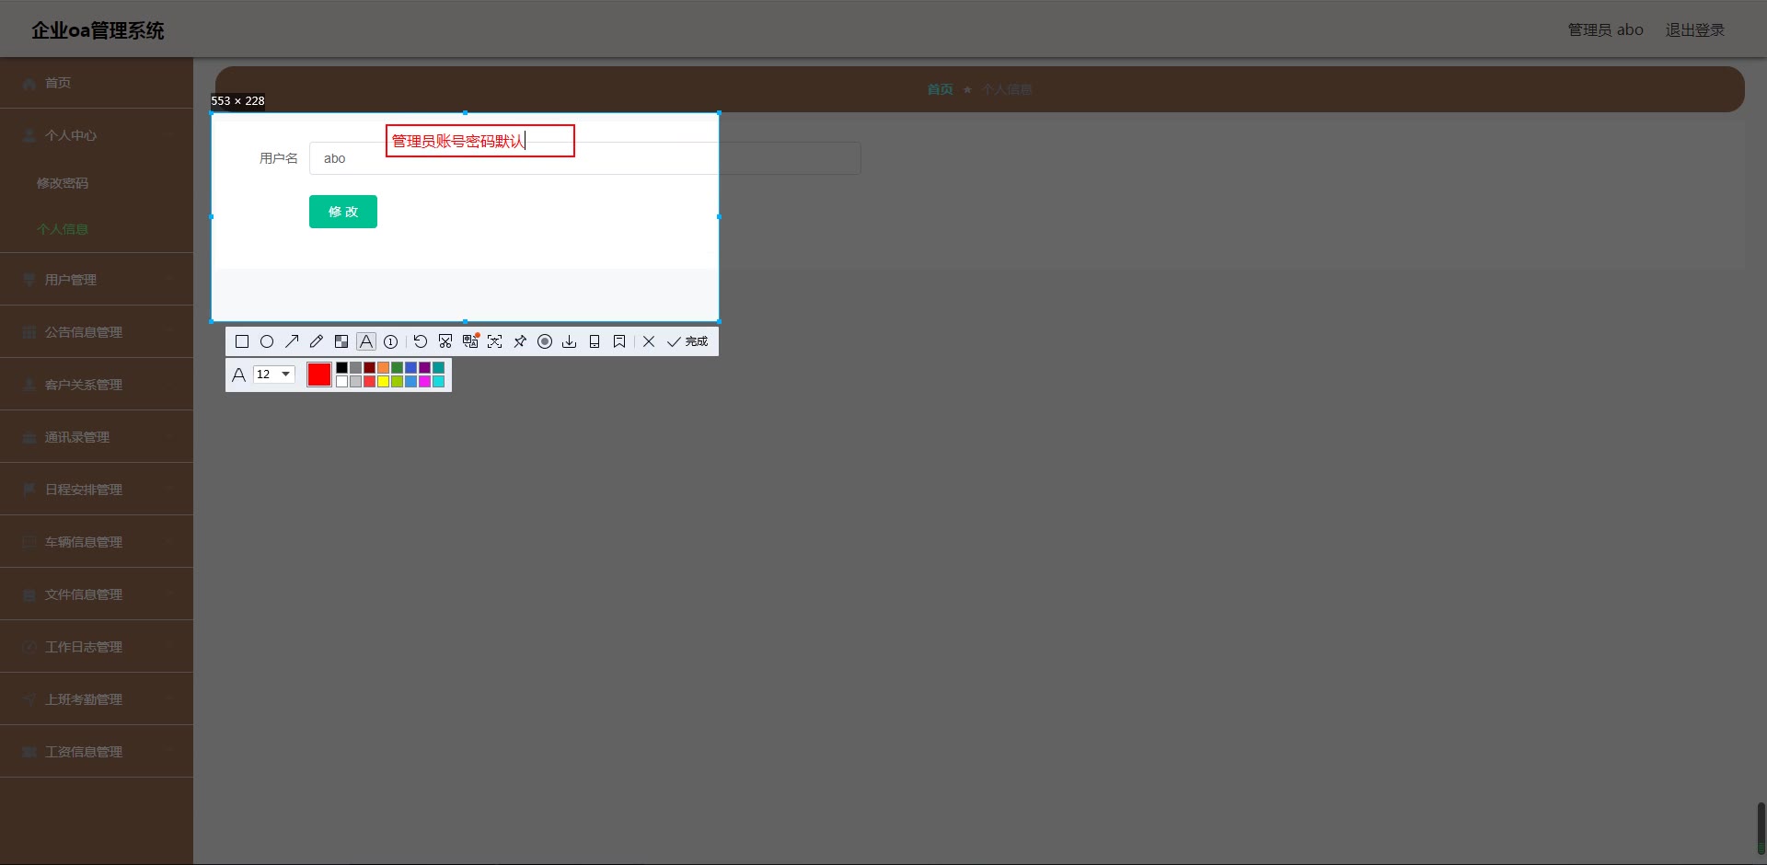Select the mosaic blur tool
The height and width of the screenshot is (865, 1767).
[x=341, y=341]
